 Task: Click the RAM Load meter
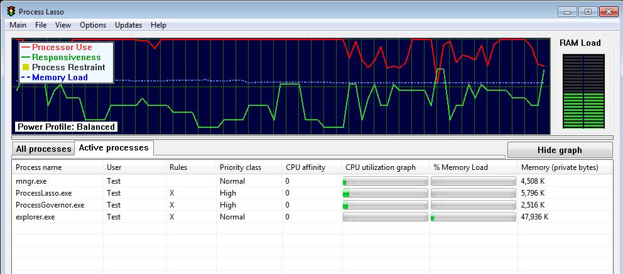click(583, 91)
